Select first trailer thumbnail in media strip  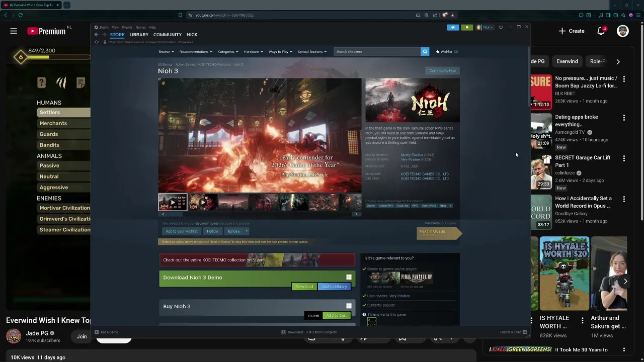[173, 203]
